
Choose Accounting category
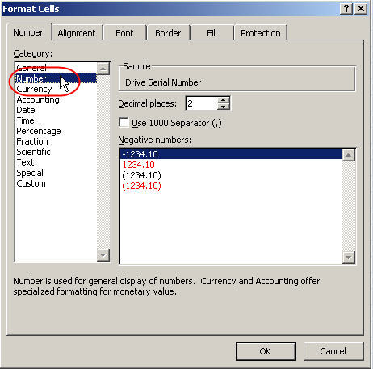click(x=56, y=99)
